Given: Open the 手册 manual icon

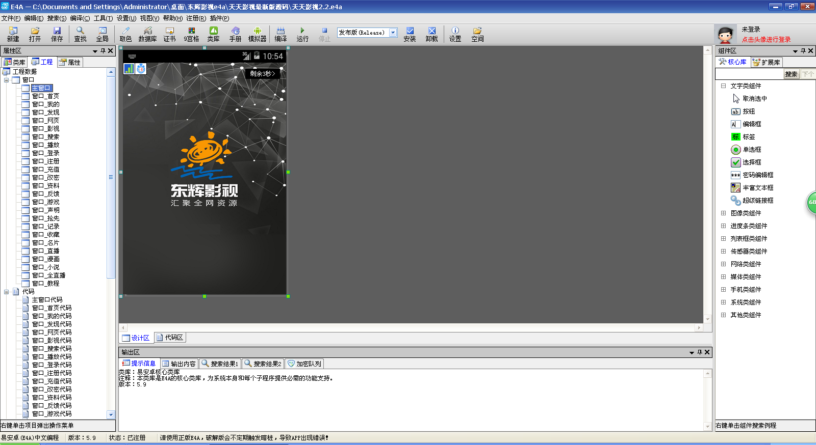Looking at the screenshot, I should [x=235, y=34].
